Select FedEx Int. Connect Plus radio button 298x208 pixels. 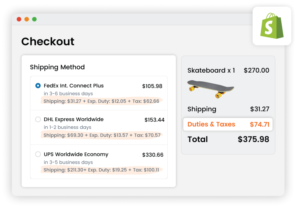tap(38, 86)
